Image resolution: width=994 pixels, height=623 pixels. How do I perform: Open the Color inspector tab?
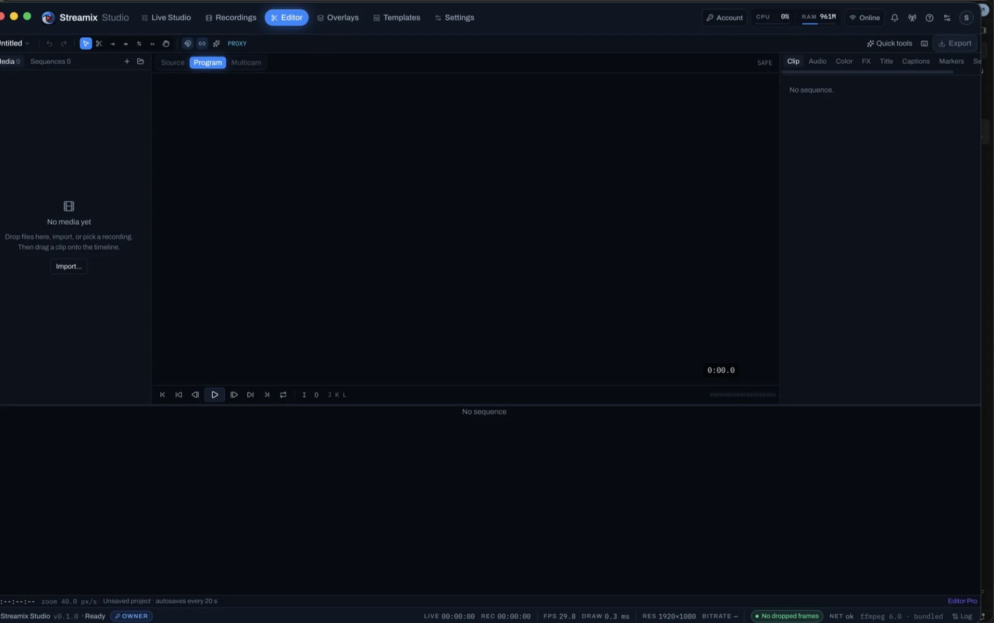tap(844, 61)
